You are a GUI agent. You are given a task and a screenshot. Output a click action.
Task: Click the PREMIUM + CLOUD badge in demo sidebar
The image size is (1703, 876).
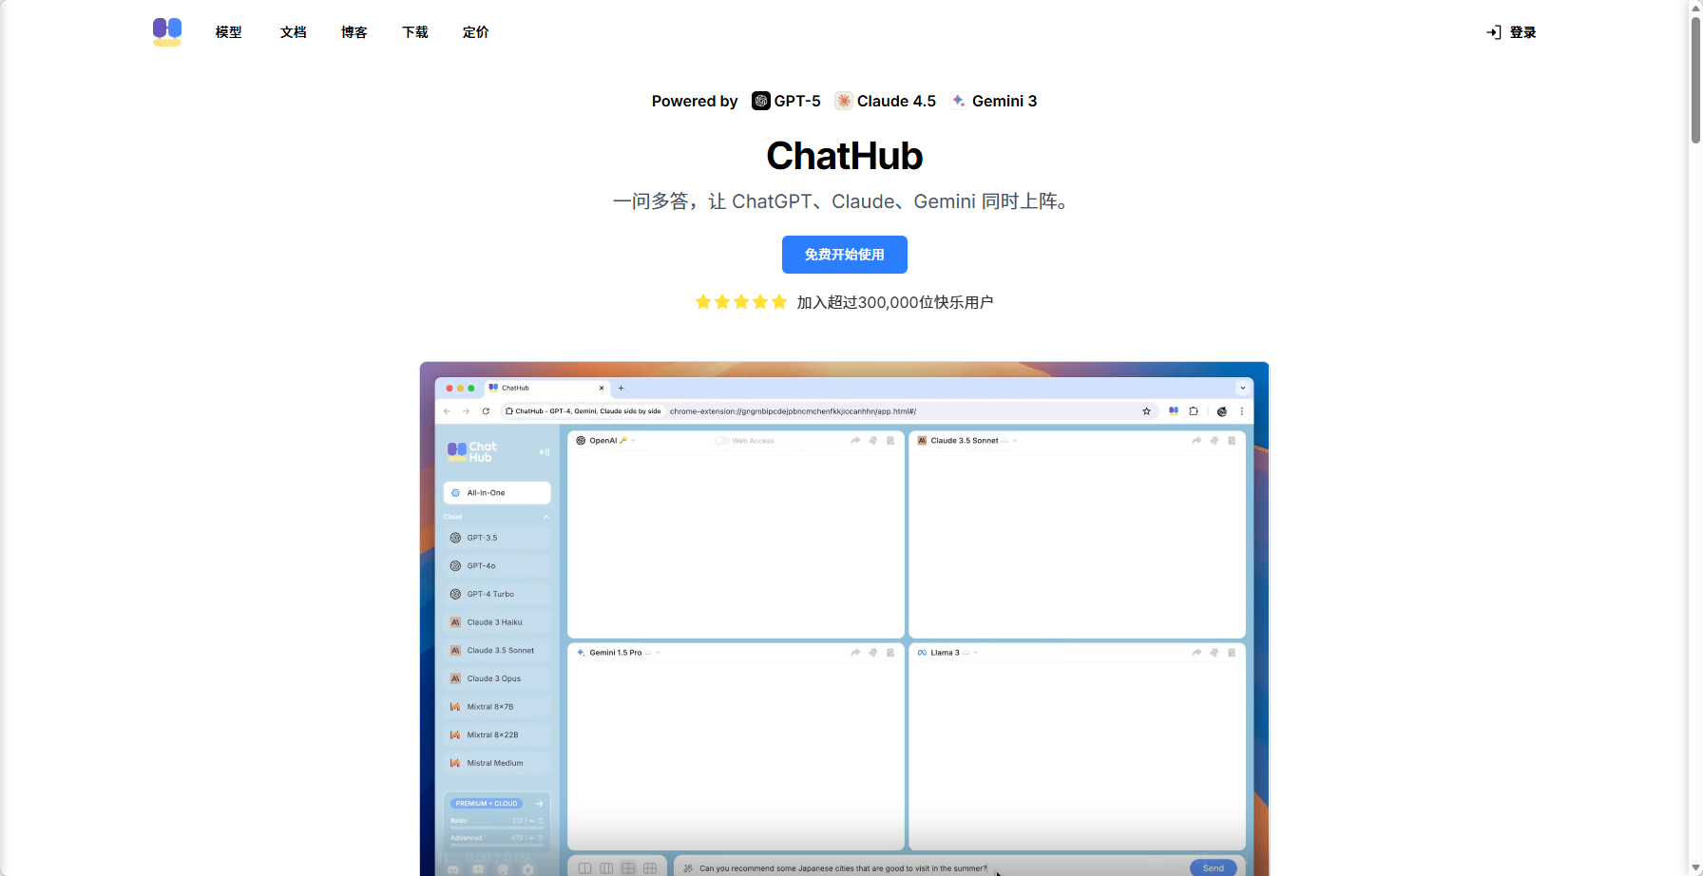[487, 804]
